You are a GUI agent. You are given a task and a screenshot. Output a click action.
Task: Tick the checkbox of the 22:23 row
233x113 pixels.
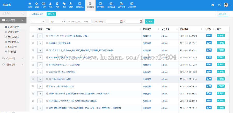[x=33, y=36]
